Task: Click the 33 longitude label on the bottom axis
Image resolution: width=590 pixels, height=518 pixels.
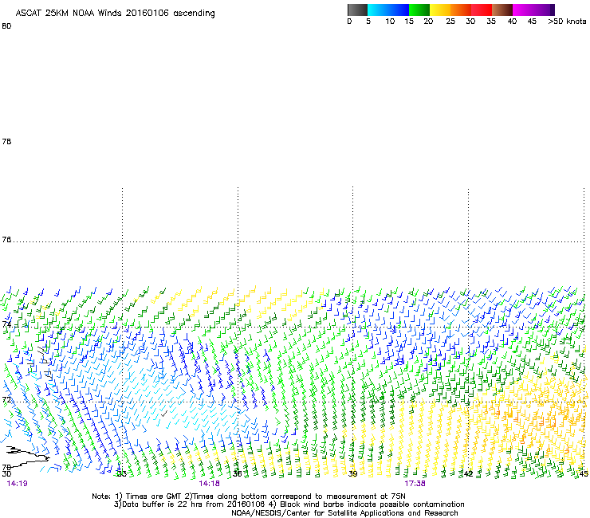Action: pyautogui.click(x=121, y=473)
